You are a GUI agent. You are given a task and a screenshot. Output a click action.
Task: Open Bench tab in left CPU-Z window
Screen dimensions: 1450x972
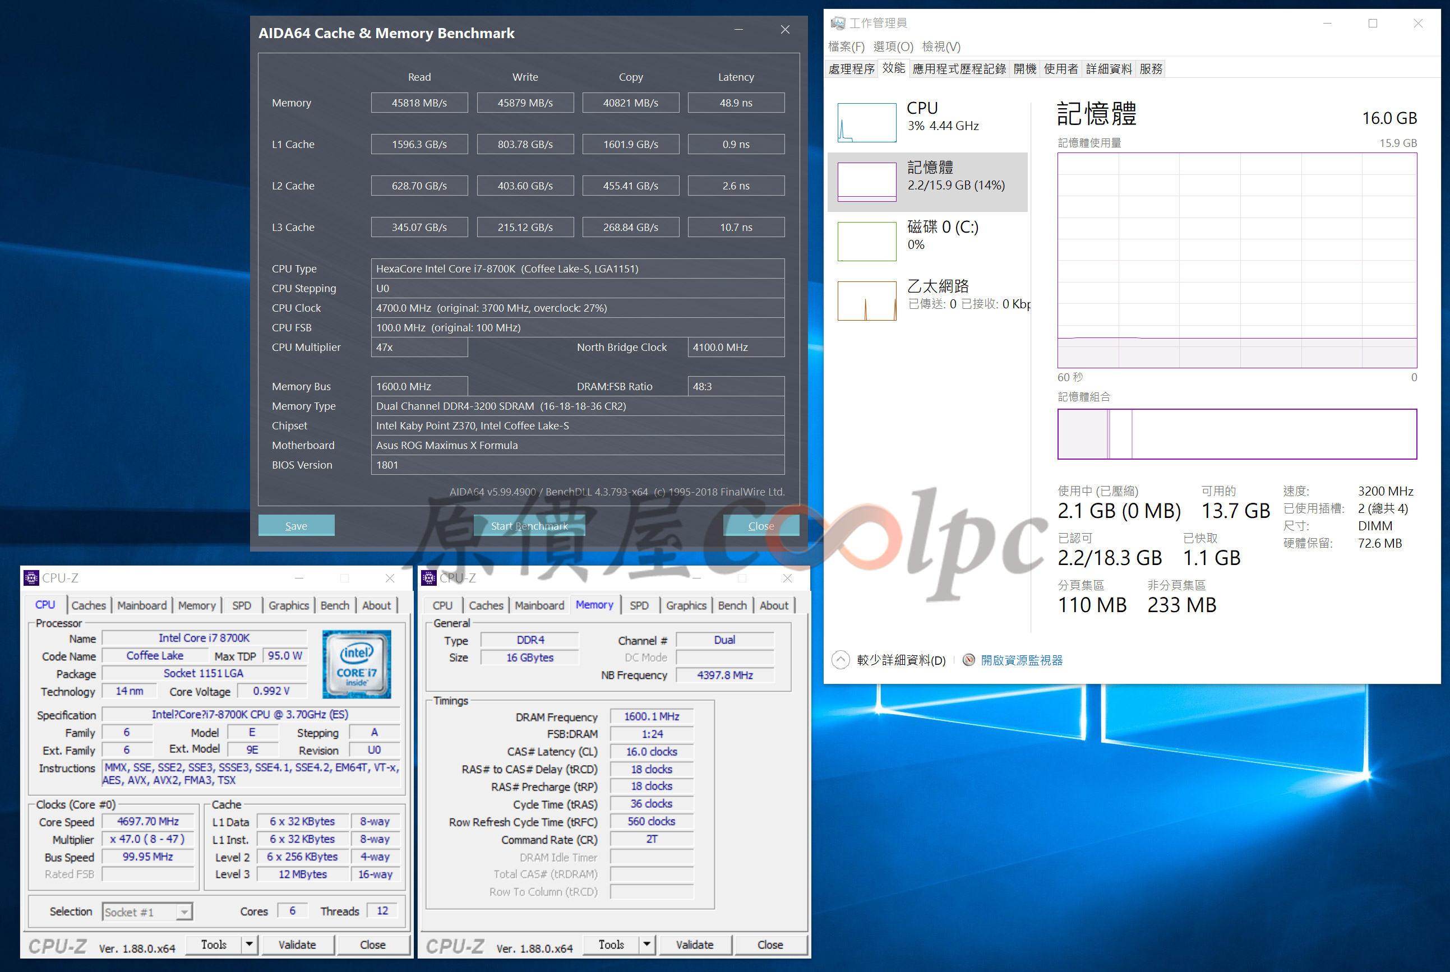click(x=335, y=605)
